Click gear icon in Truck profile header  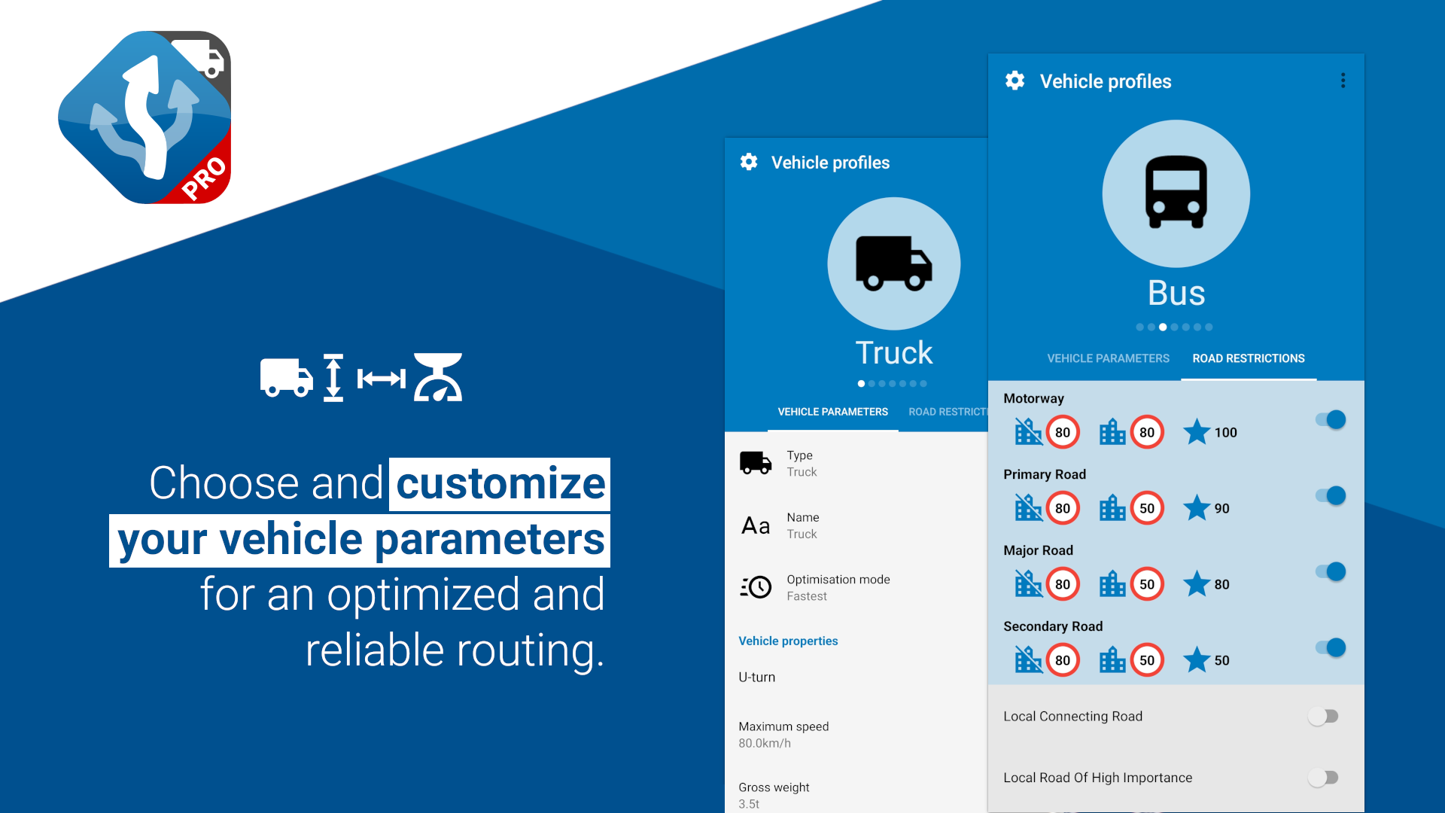tap(749, 162)
